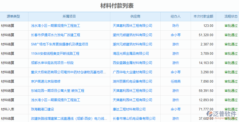Select the 供应商 column header
Image resolution: width=239 pixels, height=122 pixels.
click(x=135, y=16)
